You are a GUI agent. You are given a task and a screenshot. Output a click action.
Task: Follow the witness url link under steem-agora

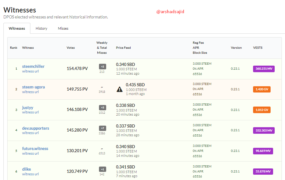tap(30, 92)
